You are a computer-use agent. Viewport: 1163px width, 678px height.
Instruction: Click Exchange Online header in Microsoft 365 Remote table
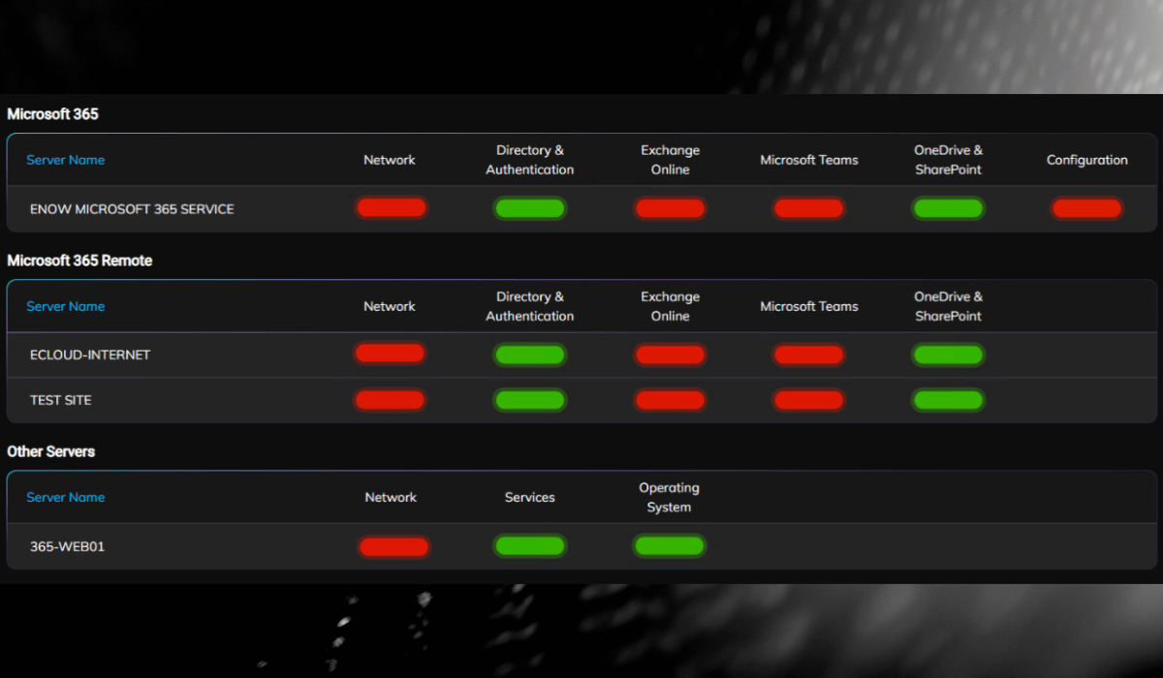pyautogui.click(x=670, y=306)
